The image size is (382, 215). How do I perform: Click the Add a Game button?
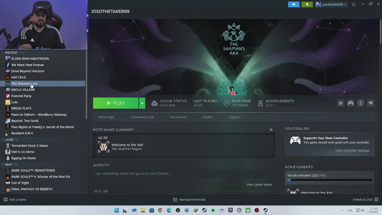[x=15, y=199]
